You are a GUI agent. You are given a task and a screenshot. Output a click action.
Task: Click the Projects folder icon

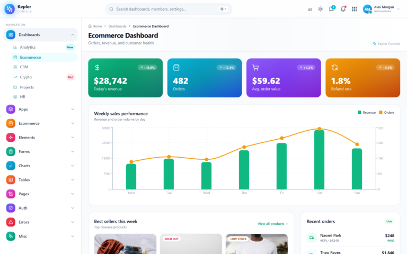[15, 87]
